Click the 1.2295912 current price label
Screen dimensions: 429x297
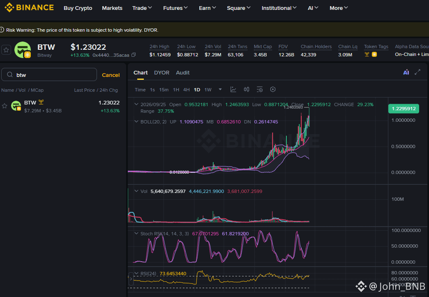coord(404,109)
